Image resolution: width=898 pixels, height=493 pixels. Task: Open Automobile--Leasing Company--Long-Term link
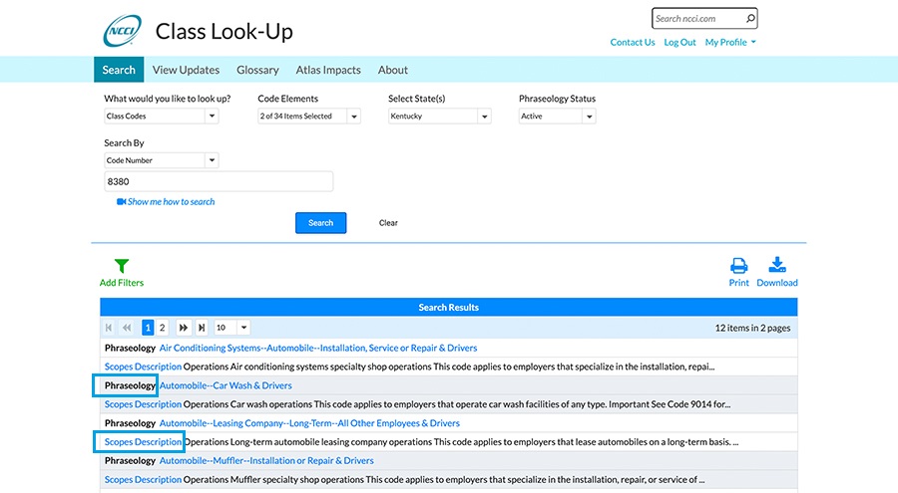(x=309, y=423)
